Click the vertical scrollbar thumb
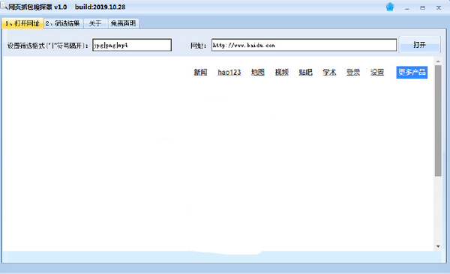 point(438,121)
